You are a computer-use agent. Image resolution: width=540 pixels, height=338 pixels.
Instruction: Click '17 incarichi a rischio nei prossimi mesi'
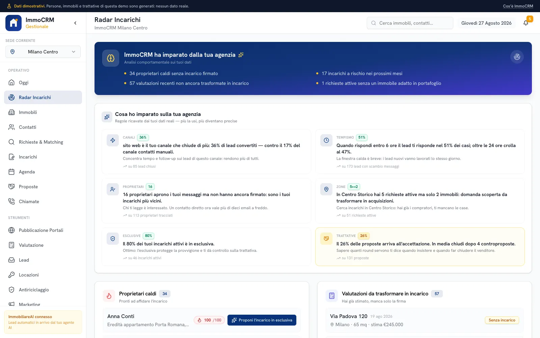pyautogui.click(x=362, y=73)
